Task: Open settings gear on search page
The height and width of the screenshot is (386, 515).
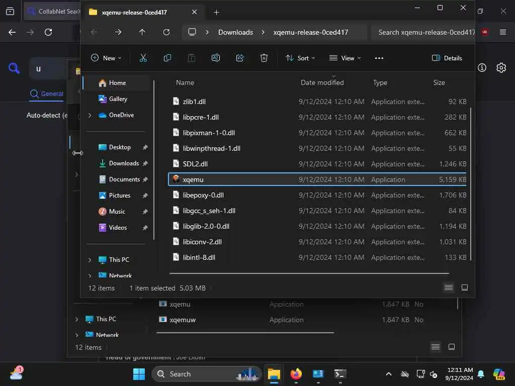Action: (x=501, y=68)
